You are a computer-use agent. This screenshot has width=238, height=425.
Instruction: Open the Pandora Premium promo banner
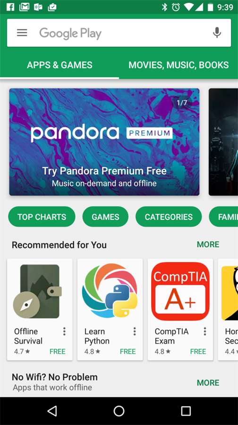click(104, 142)
